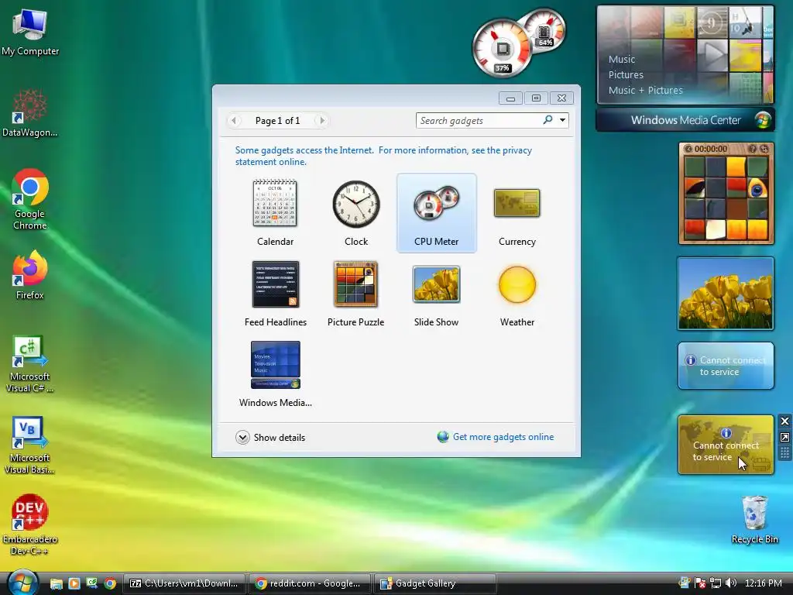Click the Picture Puzzle solve icon
Screen dimensions: 793x595
pyautogui.click(x=764, y=149)
